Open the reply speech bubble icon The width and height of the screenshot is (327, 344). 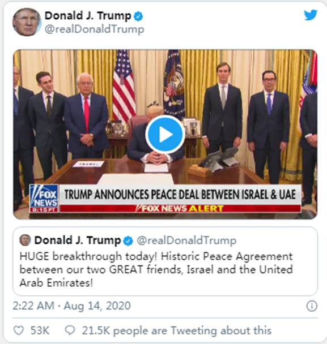pyautogui.click(x=70, y=330)
